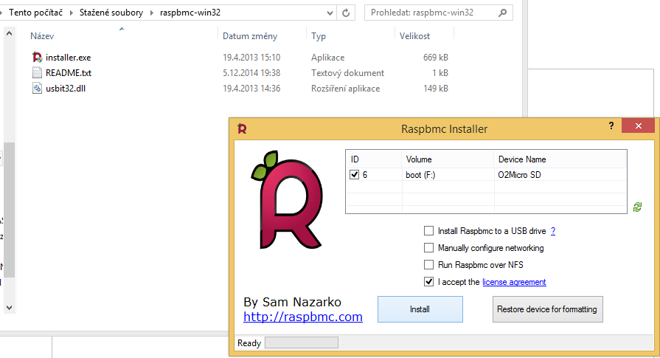This screenshot has height=358, width=660.
Task: Click the Raspbmc icon in installer title bar
Action: tap(242, 128)
